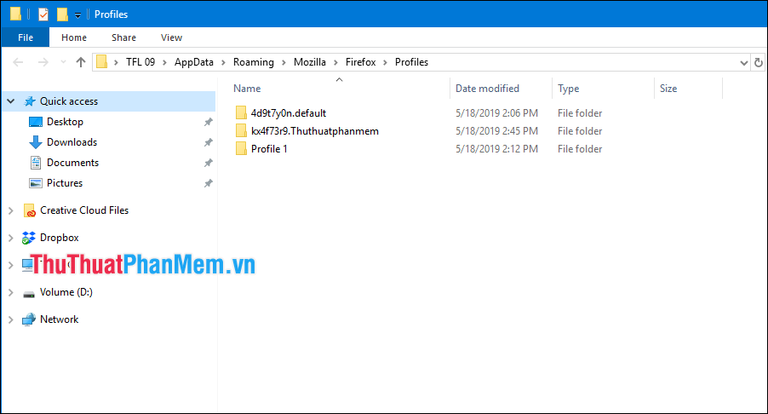The width and height of the screenshot is (768, 414).
Task: Click folder icon of kx4f73r9.Thuthuatphanmem
Action: 241,131
